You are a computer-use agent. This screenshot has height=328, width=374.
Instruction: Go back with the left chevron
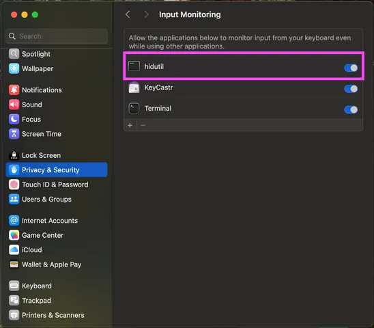tap(128, 14)
